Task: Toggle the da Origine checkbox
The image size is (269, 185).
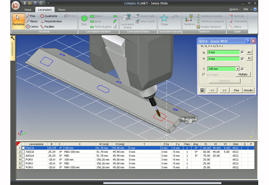Action: pyautogui.click(x=204, y=74)
